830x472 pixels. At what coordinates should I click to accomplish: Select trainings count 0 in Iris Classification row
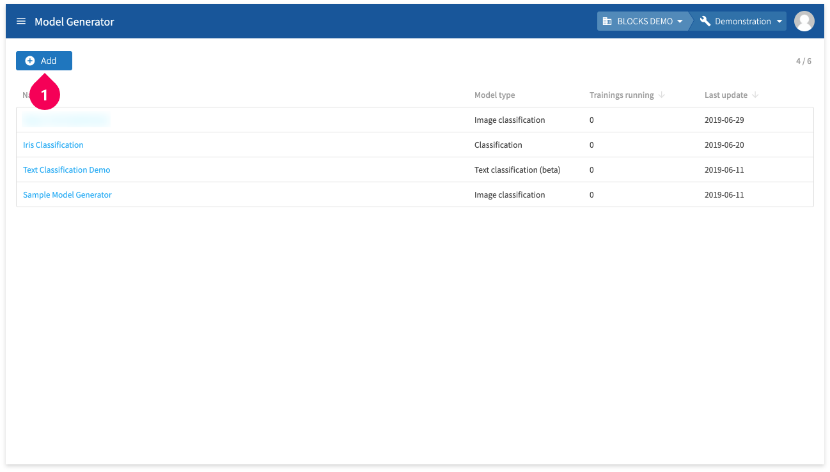591,145
